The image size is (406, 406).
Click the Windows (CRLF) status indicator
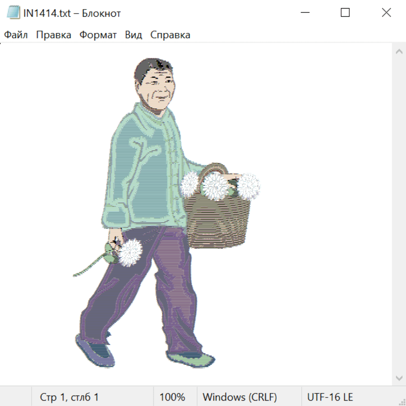click(240, 397)
